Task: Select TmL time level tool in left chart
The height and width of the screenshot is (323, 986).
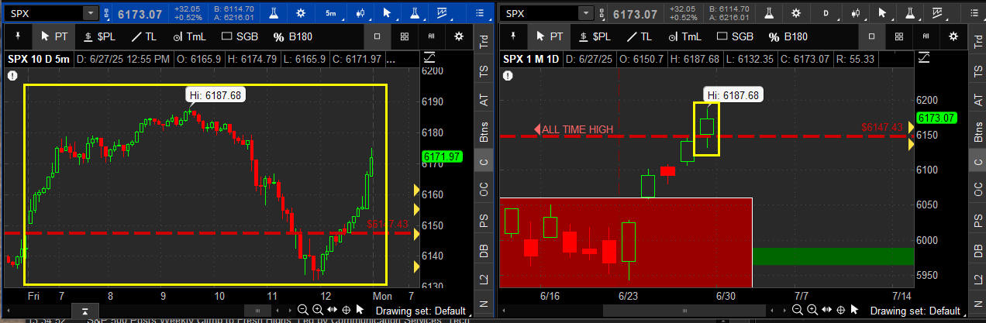Action: 188,36
